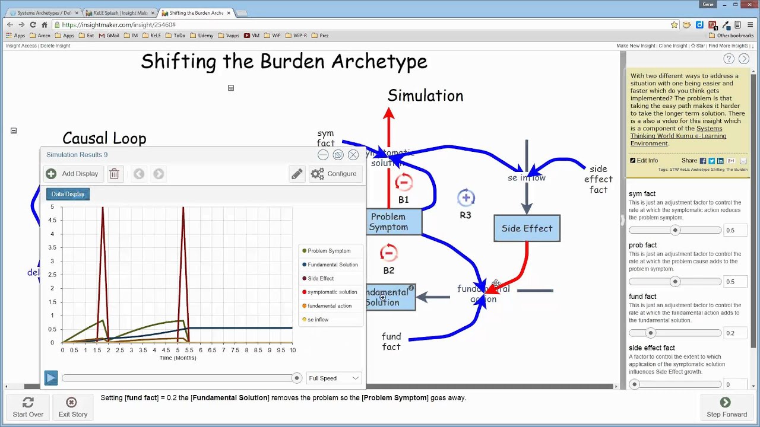Image resolution: width=760 pixels, height=427 pixels.
Task: Open the Chrome menu
Action: [x=749, y=25]
